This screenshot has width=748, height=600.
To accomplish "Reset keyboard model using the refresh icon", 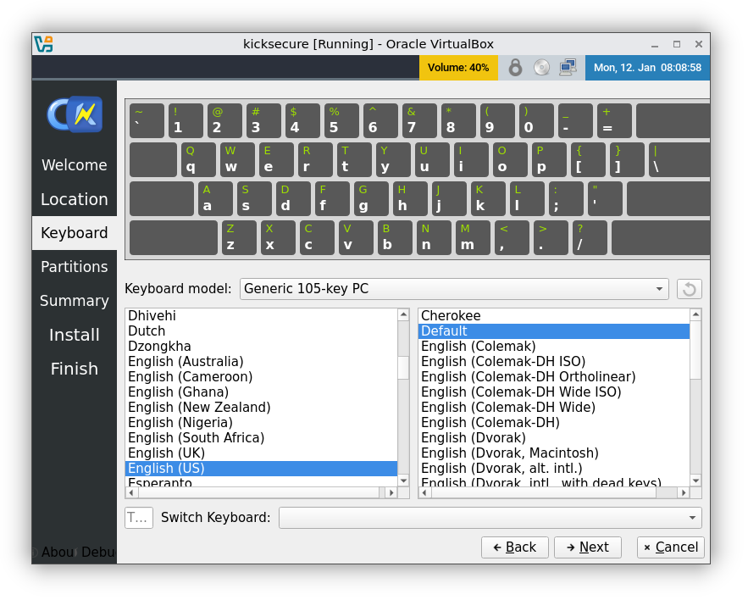I will pyautogui.click(x=689, y=288).
